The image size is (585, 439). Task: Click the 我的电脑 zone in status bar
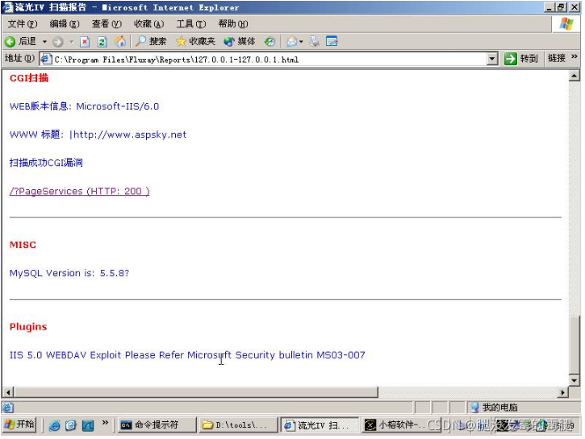[x=495, y=408]
